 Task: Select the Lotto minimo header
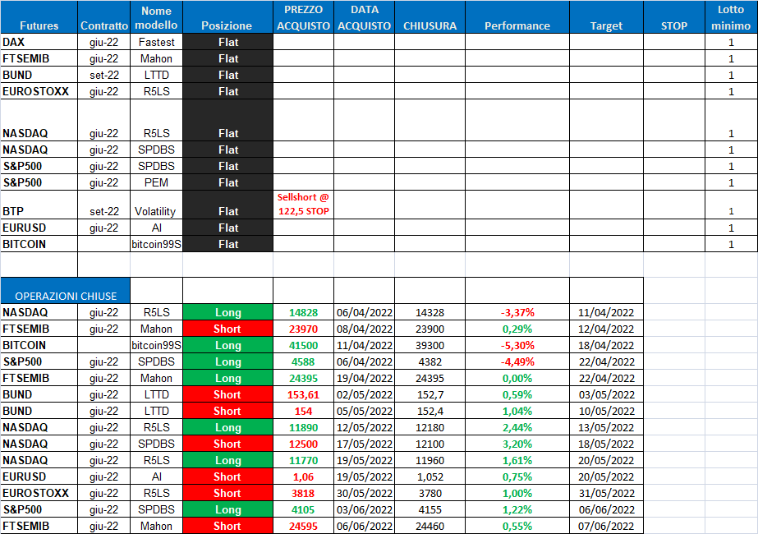(731, 18)
